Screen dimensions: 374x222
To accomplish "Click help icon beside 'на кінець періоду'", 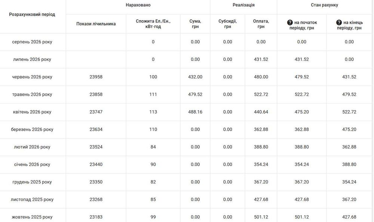I will pyautogui.click(x=339, y=22).
